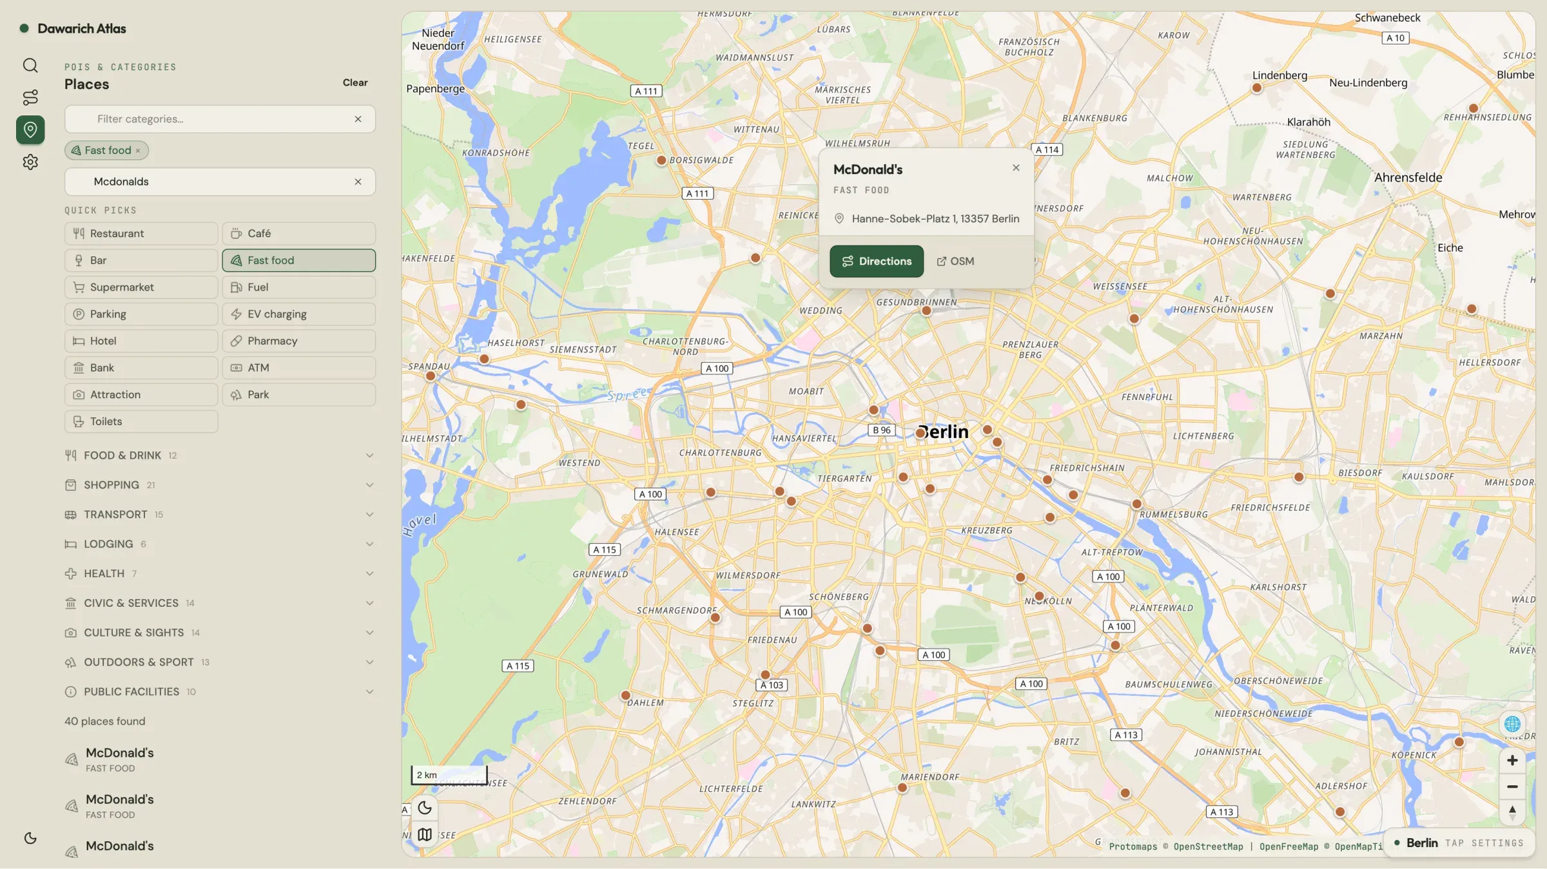The image size is (1547, 869).
Task: Toggle the Toilets quick pick
Action: (x=141, y=421)
